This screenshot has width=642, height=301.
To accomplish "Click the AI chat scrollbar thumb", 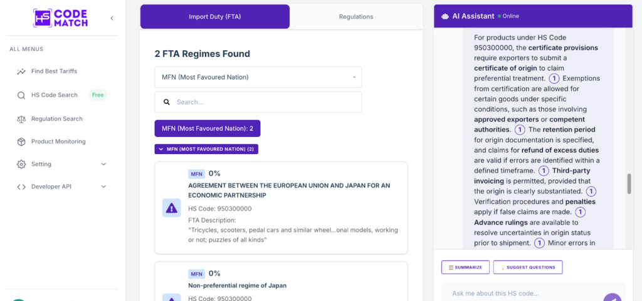I will click(x=629, y=184).
